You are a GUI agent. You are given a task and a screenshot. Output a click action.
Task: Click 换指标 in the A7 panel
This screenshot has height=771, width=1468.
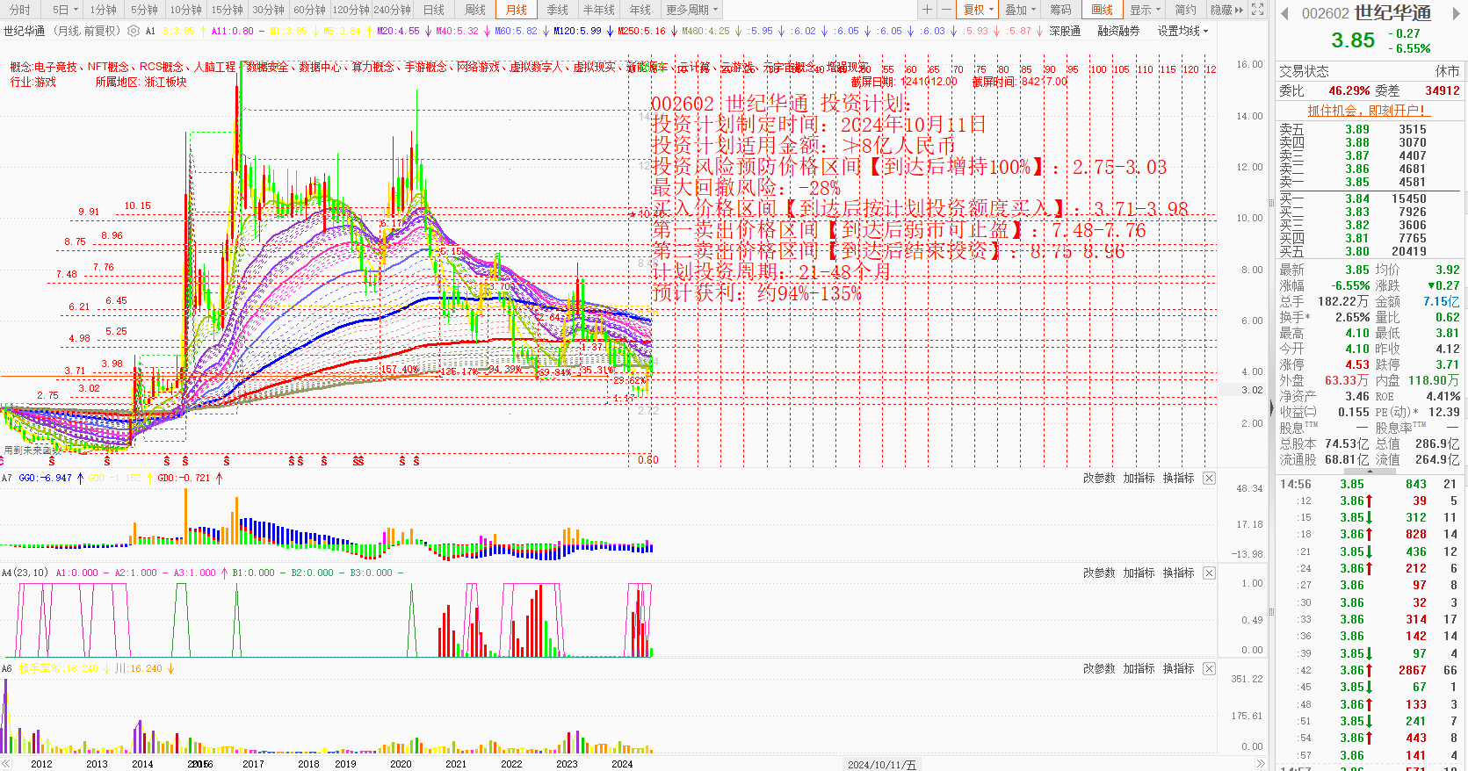click(x=1179, y=479)
